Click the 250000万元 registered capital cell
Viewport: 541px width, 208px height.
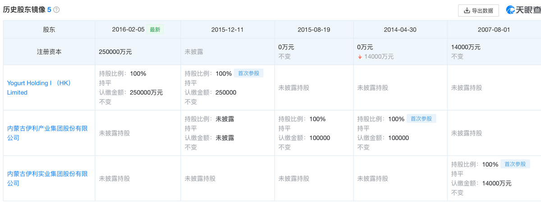click(115, 52)
